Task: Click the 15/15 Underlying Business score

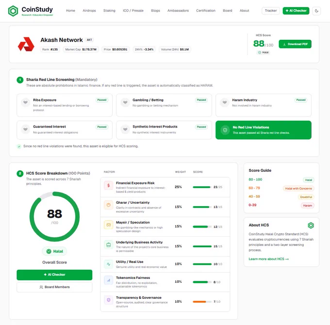Action: click(218, 246)
